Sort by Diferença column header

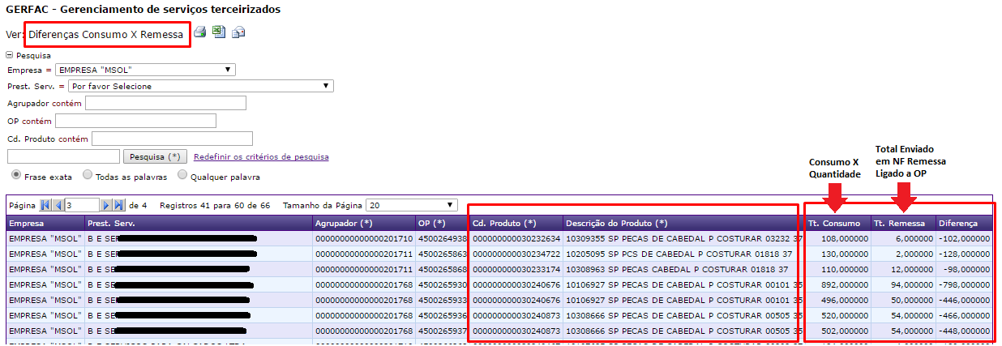pyautogui.click(x=958, y=223)
